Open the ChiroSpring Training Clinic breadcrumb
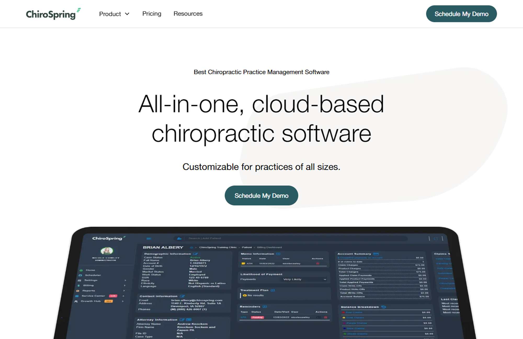523x339 pixels. [218, 247]
